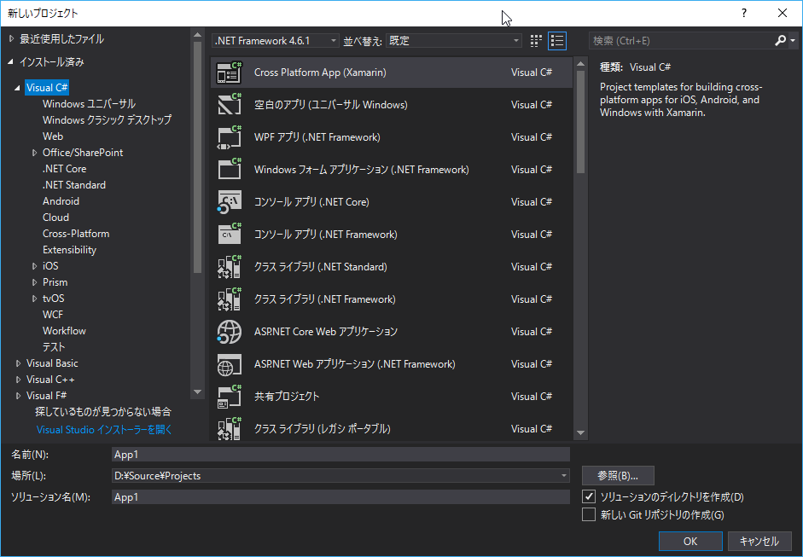Click the category tree scrollbar thumb

198,158
